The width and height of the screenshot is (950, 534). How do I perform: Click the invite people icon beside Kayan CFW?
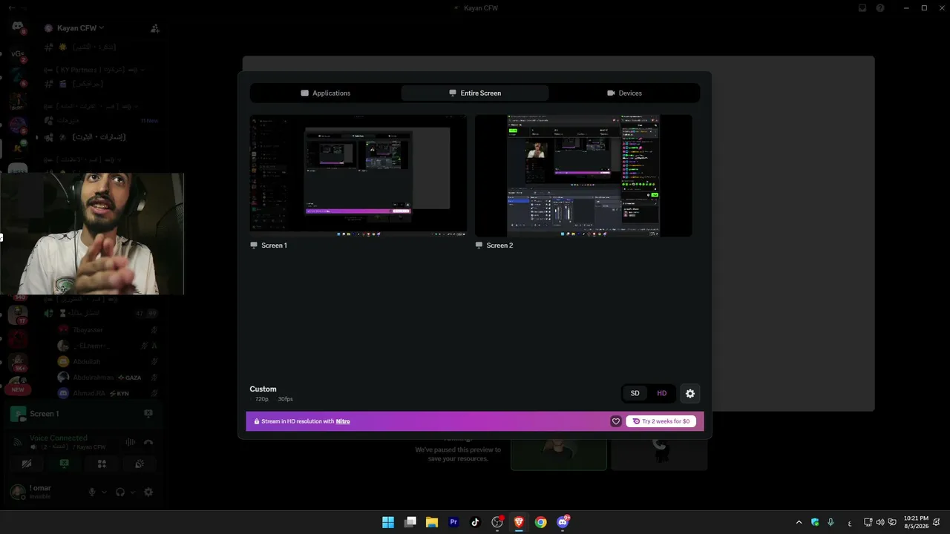coord(154,28)
